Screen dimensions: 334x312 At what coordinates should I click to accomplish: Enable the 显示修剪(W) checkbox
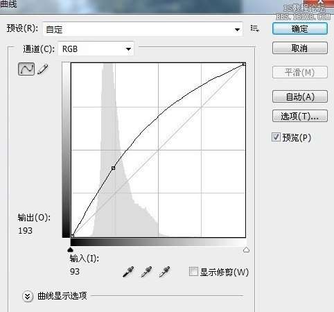tap(193, 272)
